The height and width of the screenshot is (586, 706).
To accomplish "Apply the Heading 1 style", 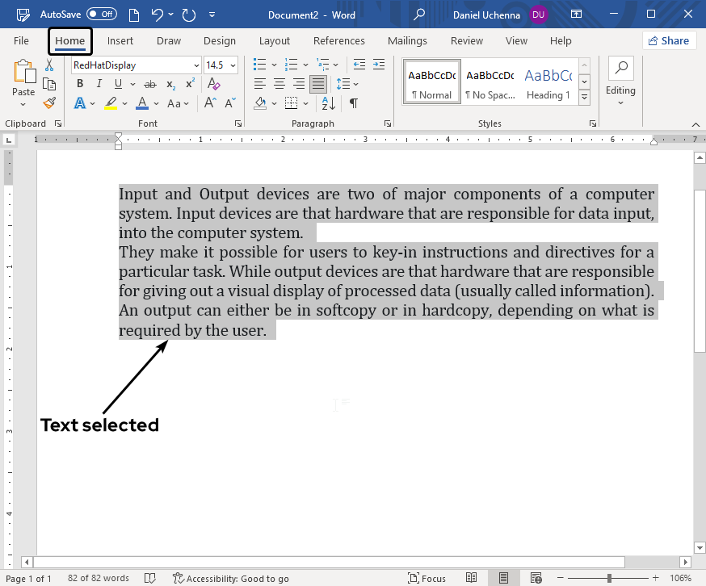I will click(548, 81).
